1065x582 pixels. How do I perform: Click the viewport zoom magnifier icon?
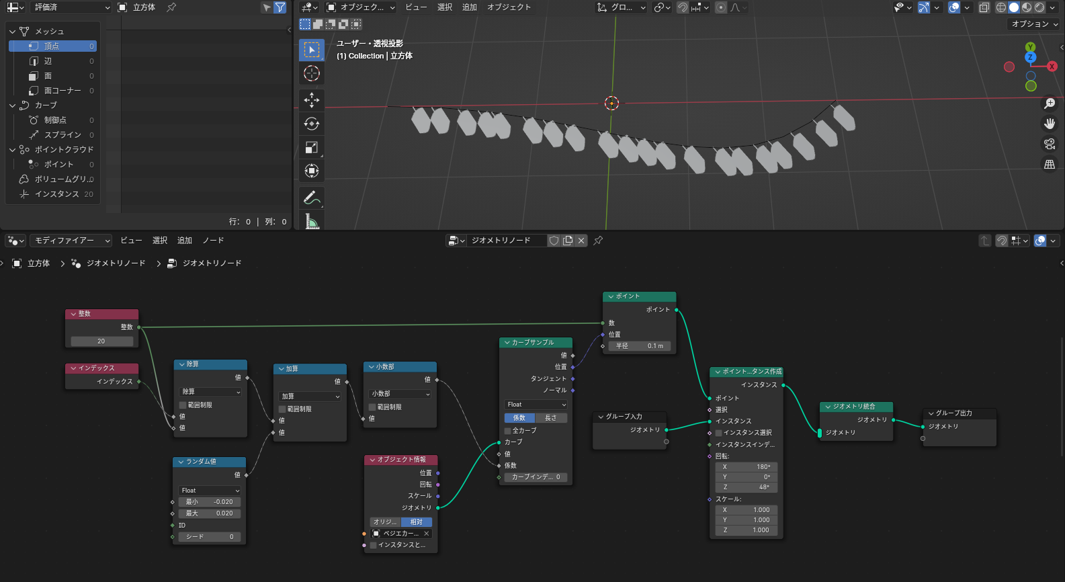click(1049, 103)
